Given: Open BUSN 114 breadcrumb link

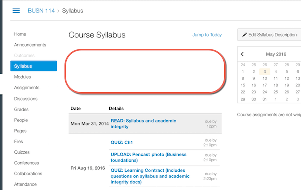Looking at the screenshot, I should (x=41, y=11).
